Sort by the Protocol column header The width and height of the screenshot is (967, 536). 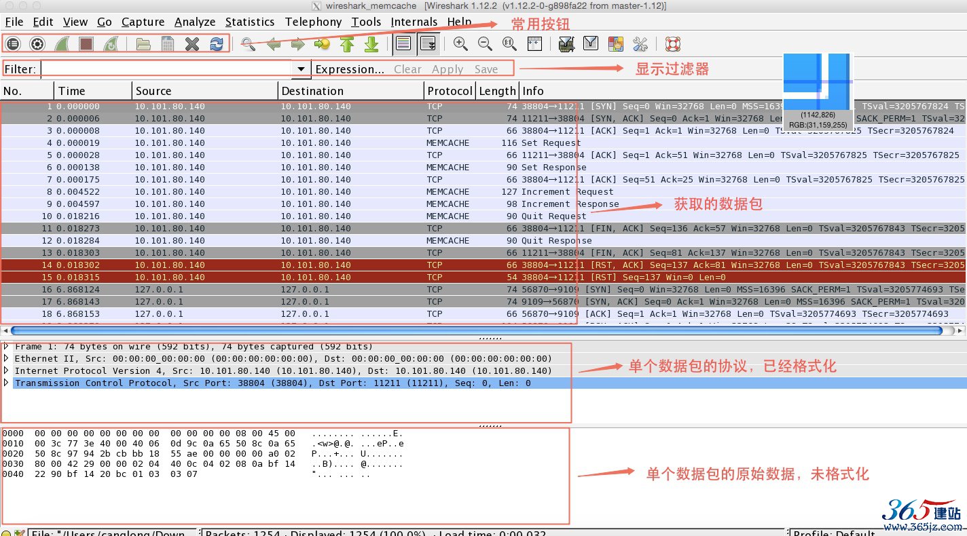click(x=450, y=91)
